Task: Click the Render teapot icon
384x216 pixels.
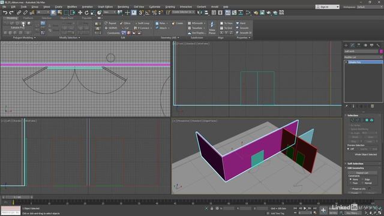Action: pos(269,13)
